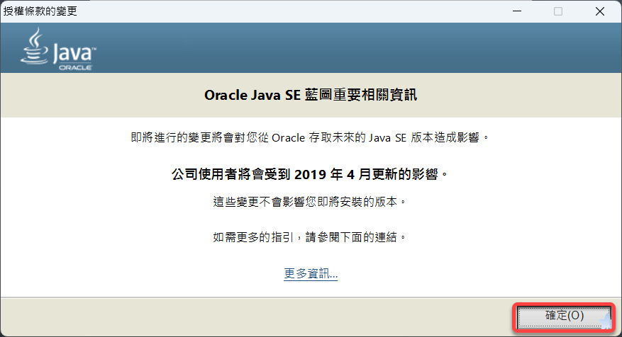
Task: Click the 確定(O) confirm button
Action: click(x=564, y=316)
